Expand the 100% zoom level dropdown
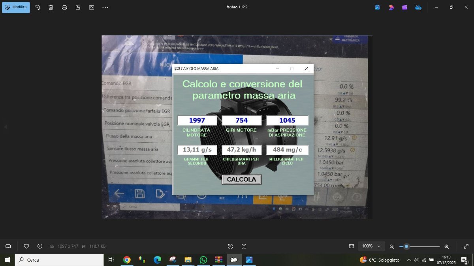Screen dimensions: 474x266 (x=371, y=246)
